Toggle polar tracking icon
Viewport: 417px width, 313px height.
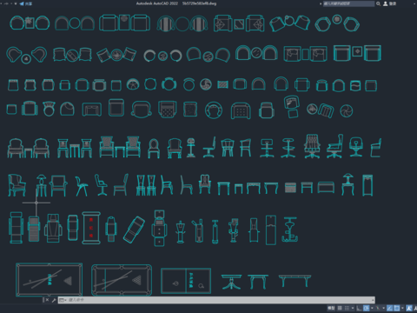(x=367, y=308)
